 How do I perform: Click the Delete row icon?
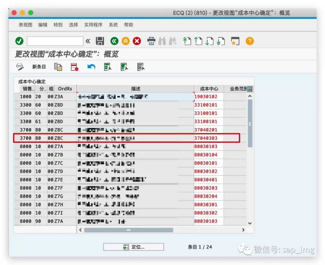pos(75,67)
